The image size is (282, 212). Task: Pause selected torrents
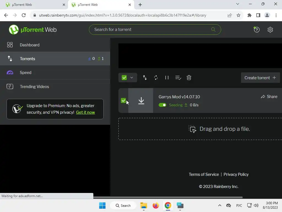coord(167,78)
